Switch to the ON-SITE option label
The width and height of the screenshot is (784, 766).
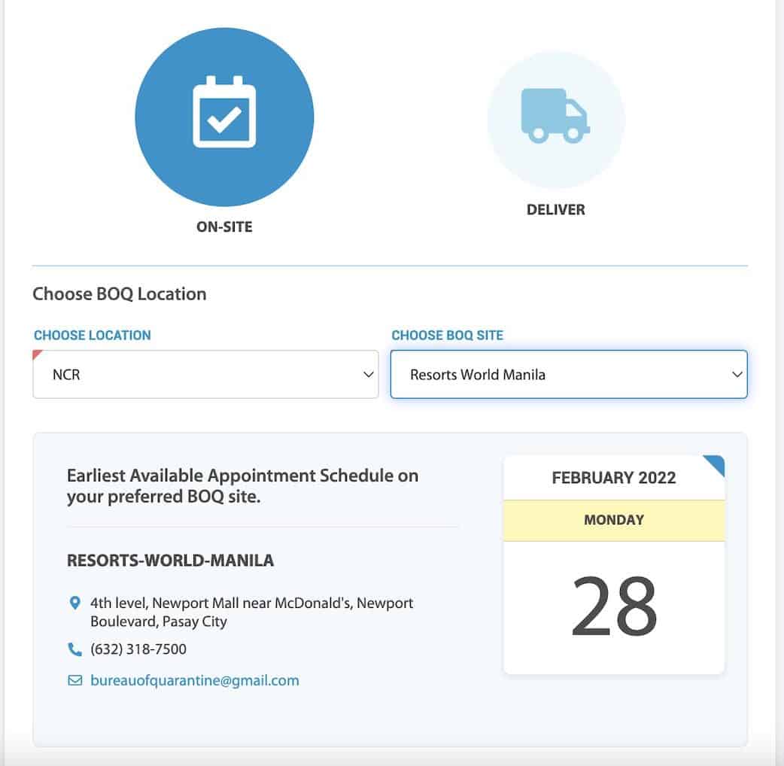tap(224, 226)
